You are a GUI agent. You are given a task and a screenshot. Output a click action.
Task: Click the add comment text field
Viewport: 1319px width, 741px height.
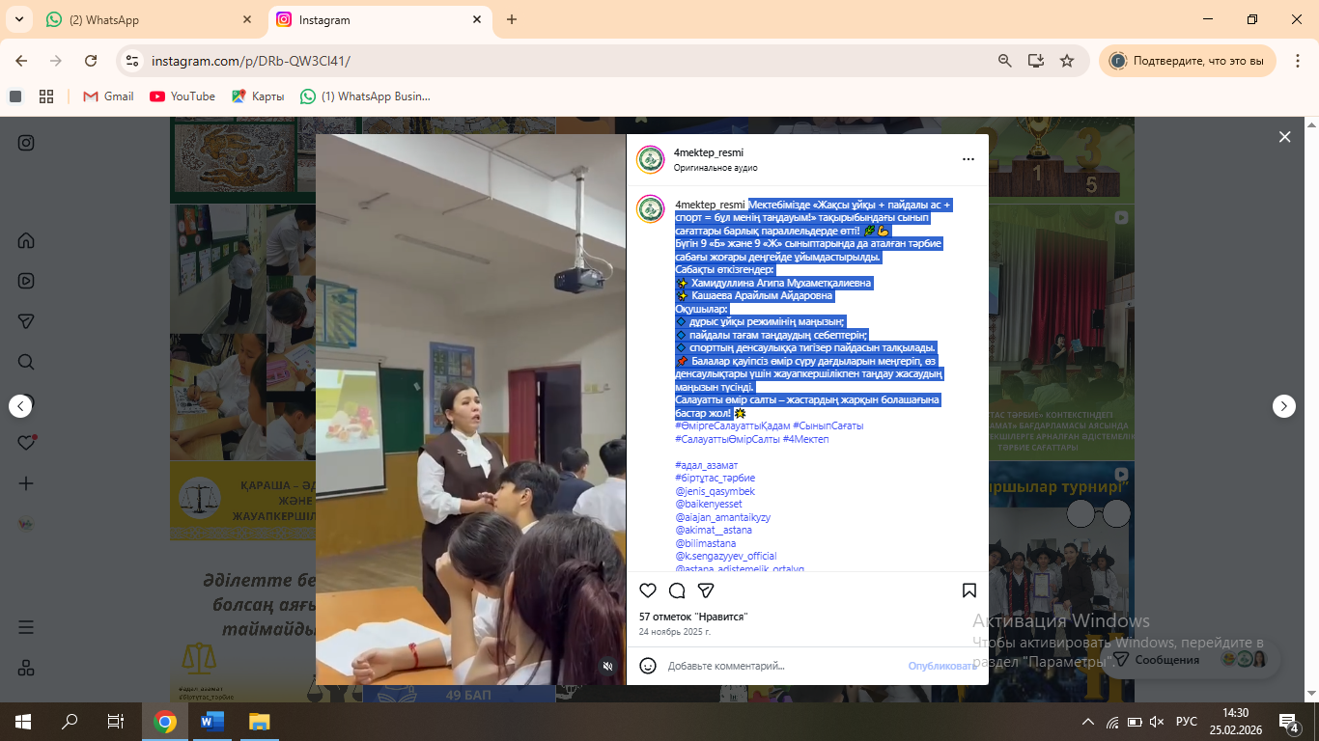772,666
